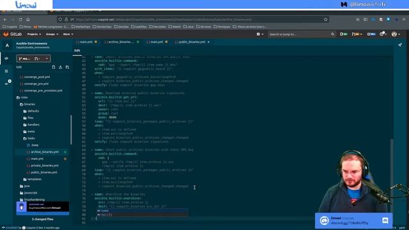
Task: Open main.yml under tasks in the tree
Action: pos(35,158)
